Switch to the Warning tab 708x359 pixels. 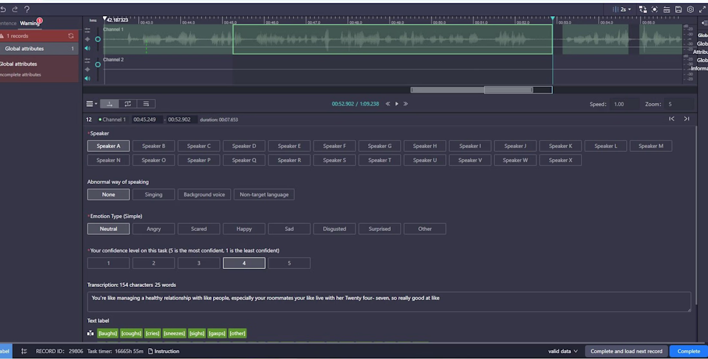30,23
